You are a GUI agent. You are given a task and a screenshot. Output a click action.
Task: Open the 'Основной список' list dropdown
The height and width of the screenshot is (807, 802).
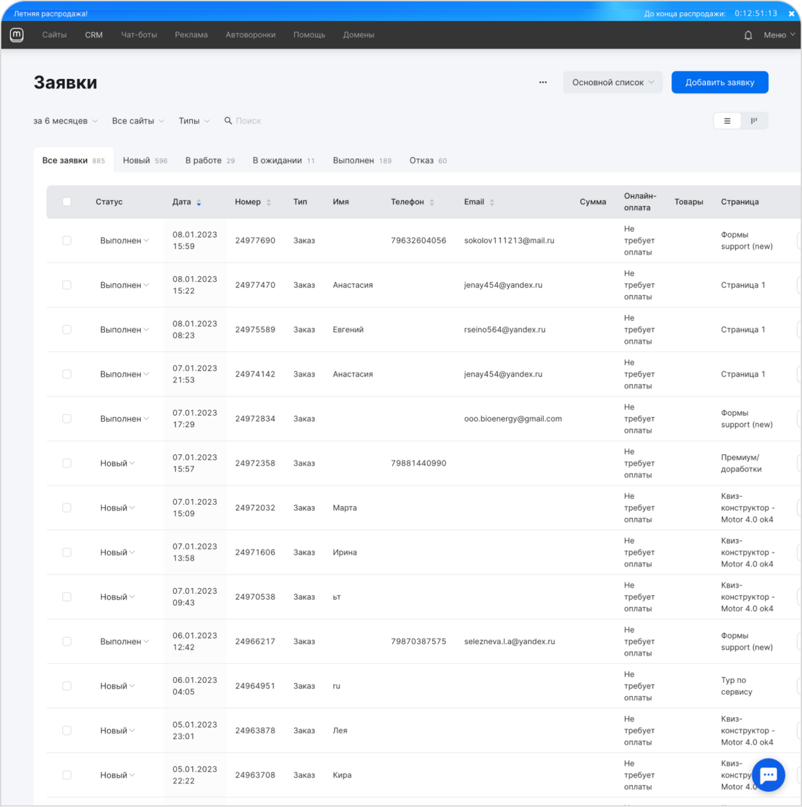pyautogui.click(x=612, y=83)
